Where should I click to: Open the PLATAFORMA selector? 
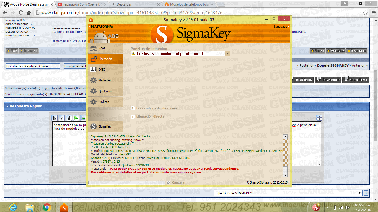pyautogui.click(x=101, y=26)
